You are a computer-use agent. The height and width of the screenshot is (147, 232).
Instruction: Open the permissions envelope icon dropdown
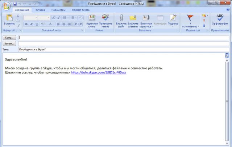[x=205, y=16]
